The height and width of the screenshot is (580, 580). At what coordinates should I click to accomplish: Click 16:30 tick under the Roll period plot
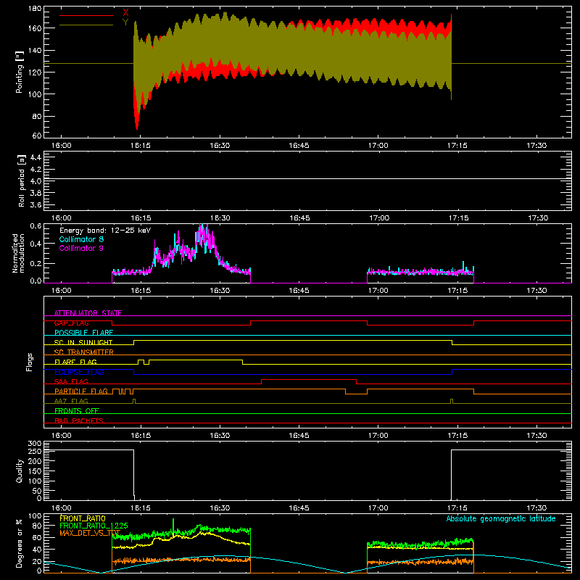[220, 218]
